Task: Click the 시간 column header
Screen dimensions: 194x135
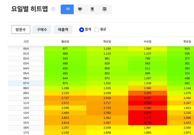Action: click(26, 42)
